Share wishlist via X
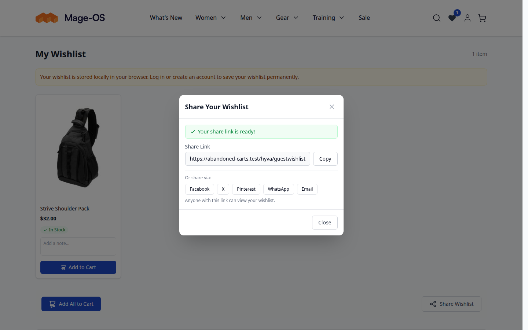The height and width of the screenshot is (330, 528). (x=223, y=189)
